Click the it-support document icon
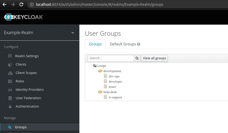The image size is (228, 133). 105,97
